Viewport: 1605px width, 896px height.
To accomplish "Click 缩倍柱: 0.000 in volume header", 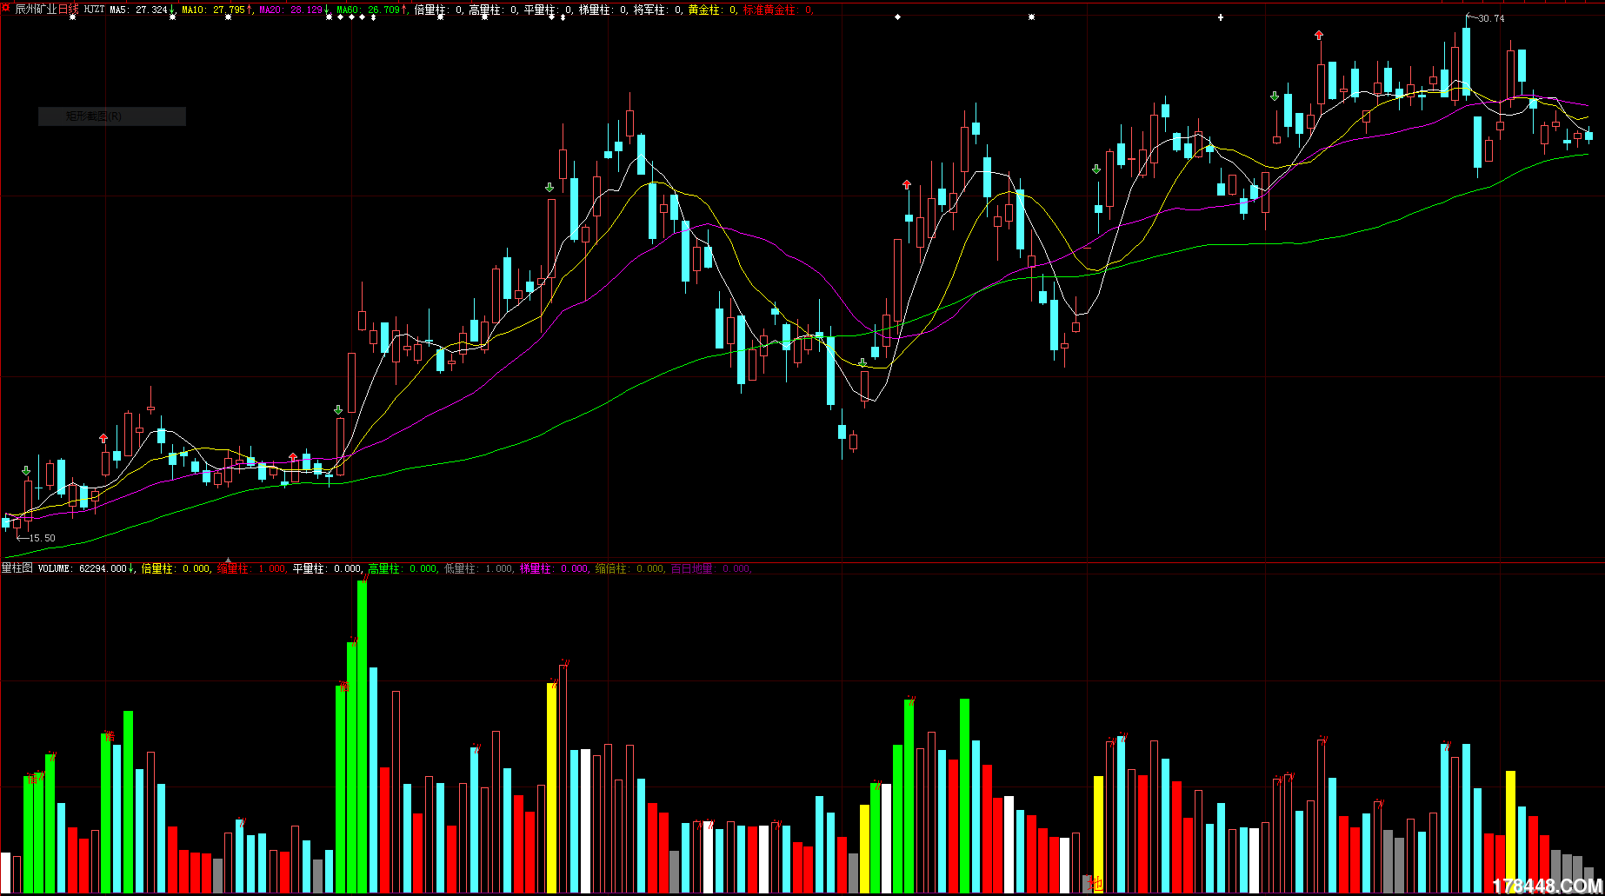I will [629, 568].
